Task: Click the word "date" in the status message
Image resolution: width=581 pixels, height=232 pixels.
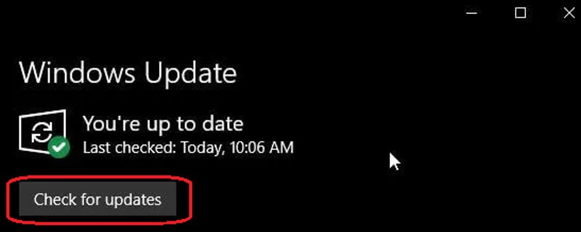Action: point(223,124)
